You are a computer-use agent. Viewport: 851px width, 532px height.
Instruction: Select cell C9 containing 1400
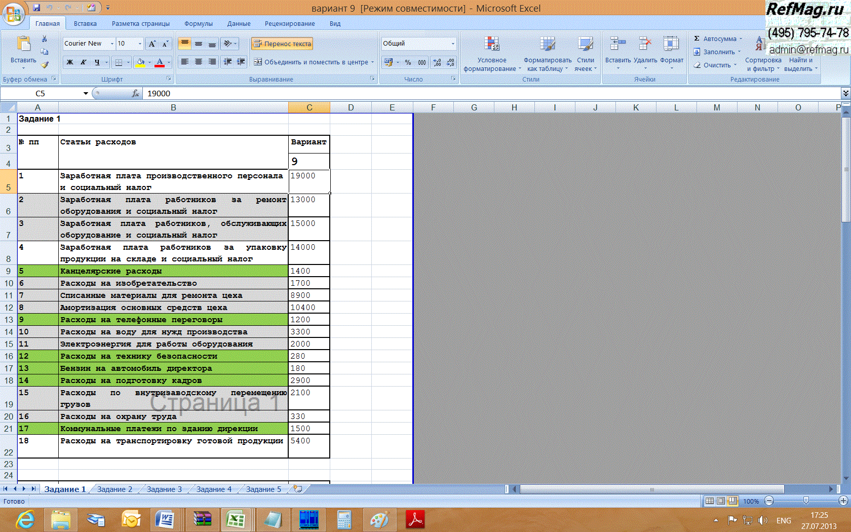pyautogui.click(x=308, y=271)
